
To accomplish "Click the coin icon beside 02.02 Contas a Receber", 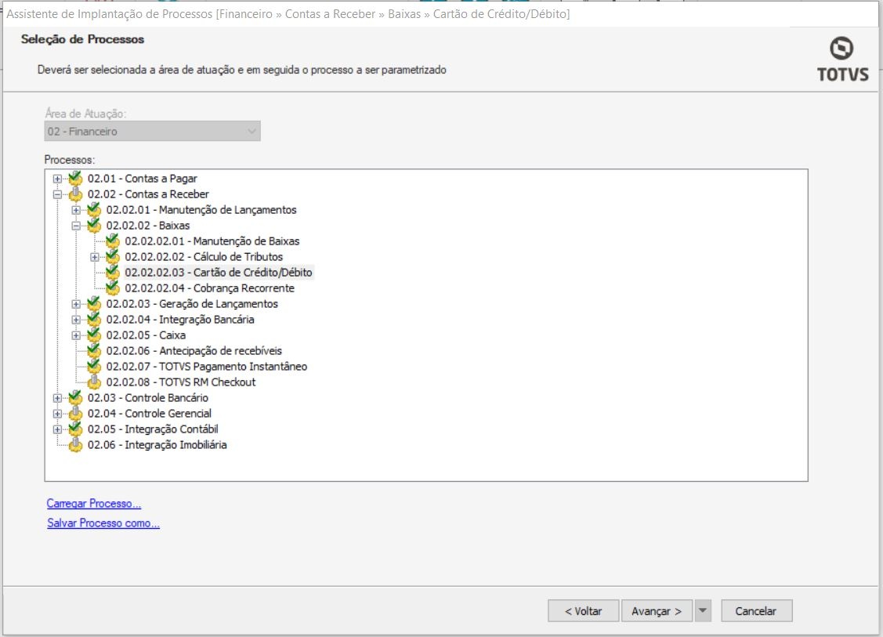I will click(x=75, y=194).
